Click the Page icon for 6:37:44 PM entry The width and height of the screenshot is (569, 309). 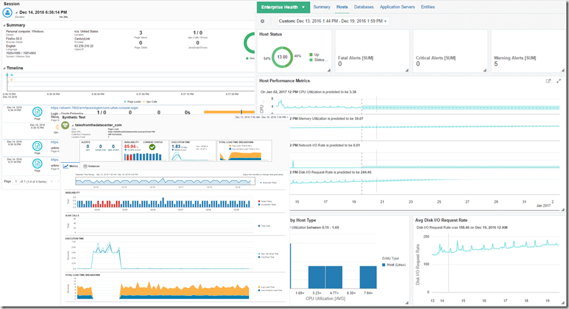[37, 163]
